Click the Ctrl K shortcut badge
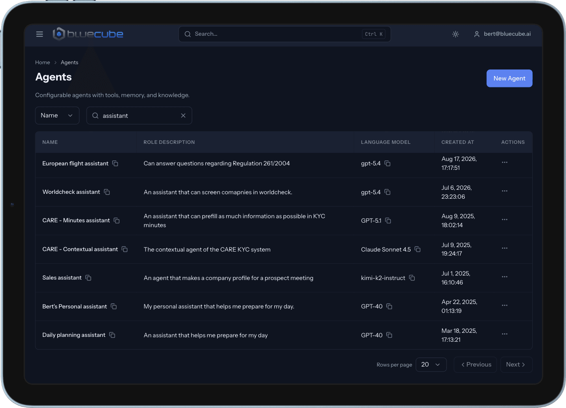 click(x=374, y=34)
